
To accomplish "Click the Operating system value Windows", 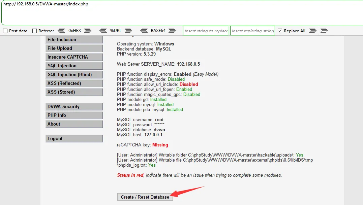I will point(164,44).
